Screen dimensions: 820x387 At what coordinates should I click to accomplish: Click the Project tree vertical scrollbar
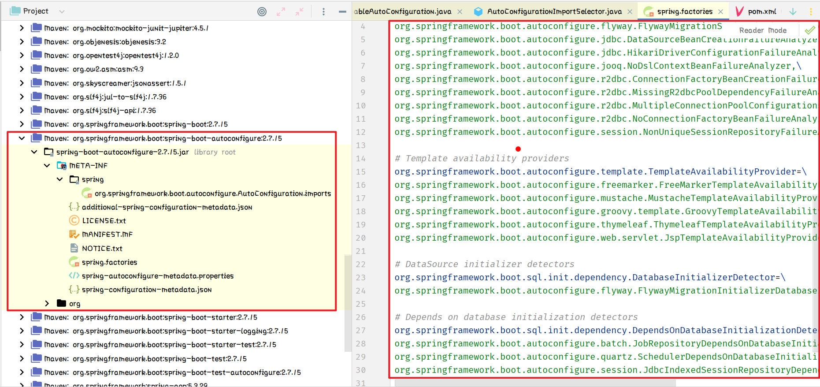[x=348, y=302]
